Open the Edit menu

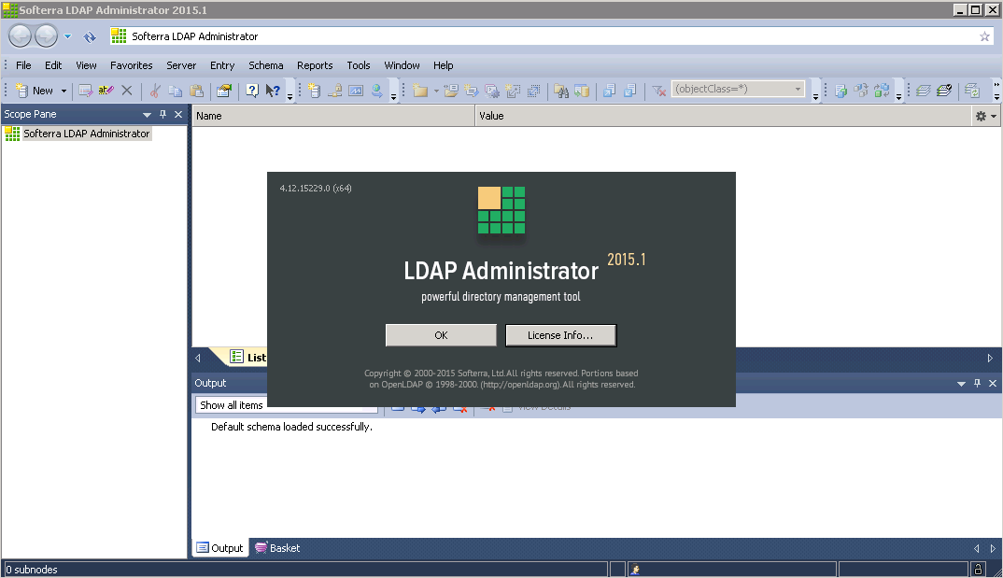point(53,65)
